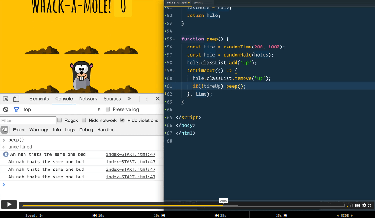The height and width of the screenshot is (218, 375).
Task: Show more DevTools tabs via chevrons
Action: (x=129, y=99)
